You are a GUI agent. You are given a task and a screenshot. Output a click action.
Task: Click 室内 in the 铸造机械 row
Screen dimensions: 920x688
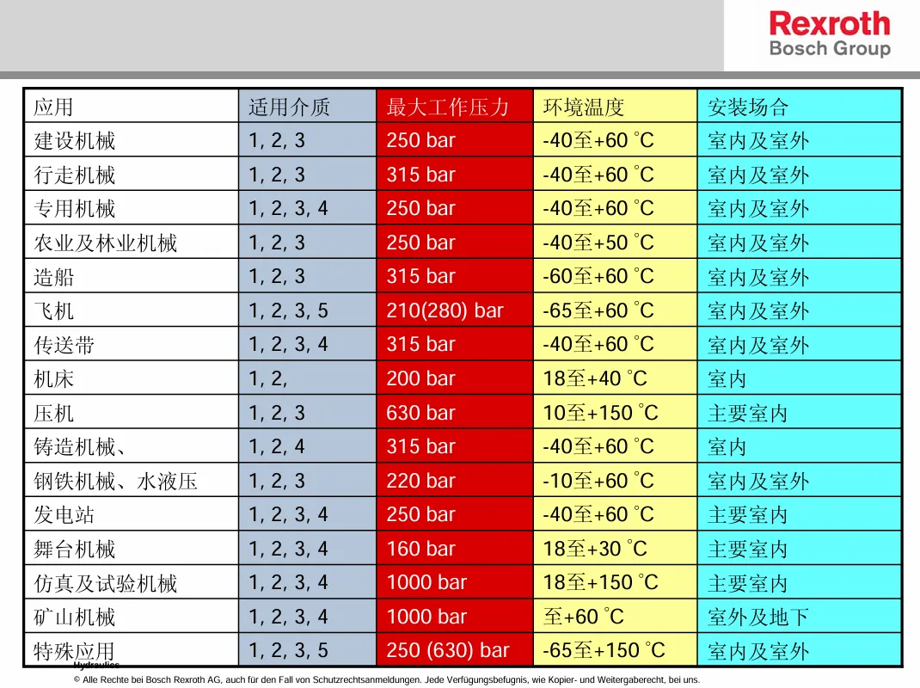click(727, 447)
